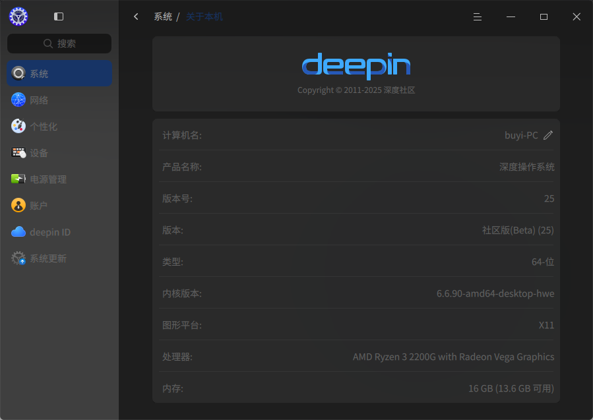
Task: Click the product name 深度操作系统
Action: (527, 167)
